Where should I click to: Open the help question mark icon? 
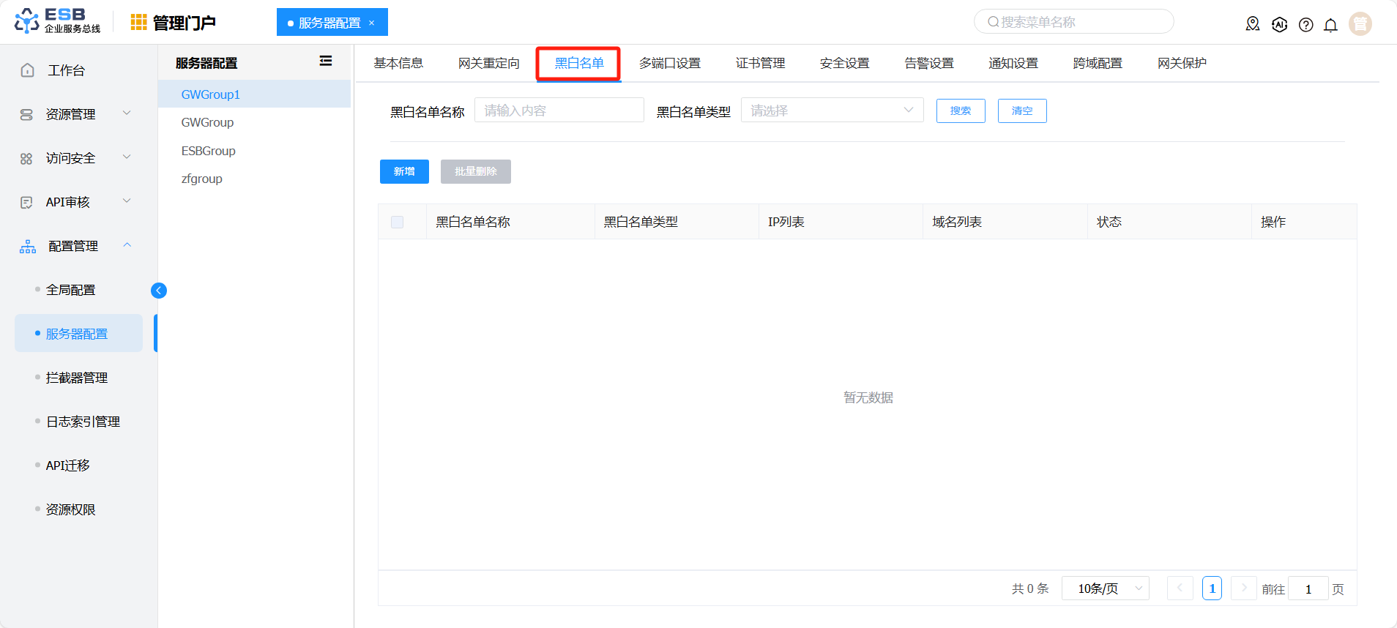click(1305, 25)
